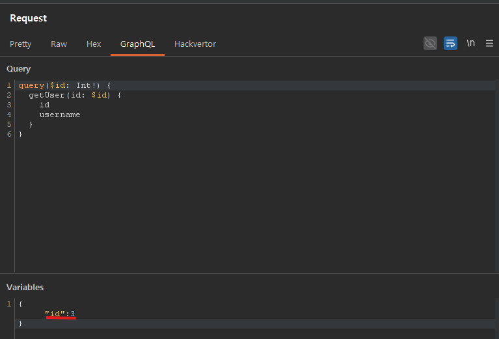Select the GraphQL tab
Image resolution: width=499 pixels, height=339 pixels.
[137, 44]
